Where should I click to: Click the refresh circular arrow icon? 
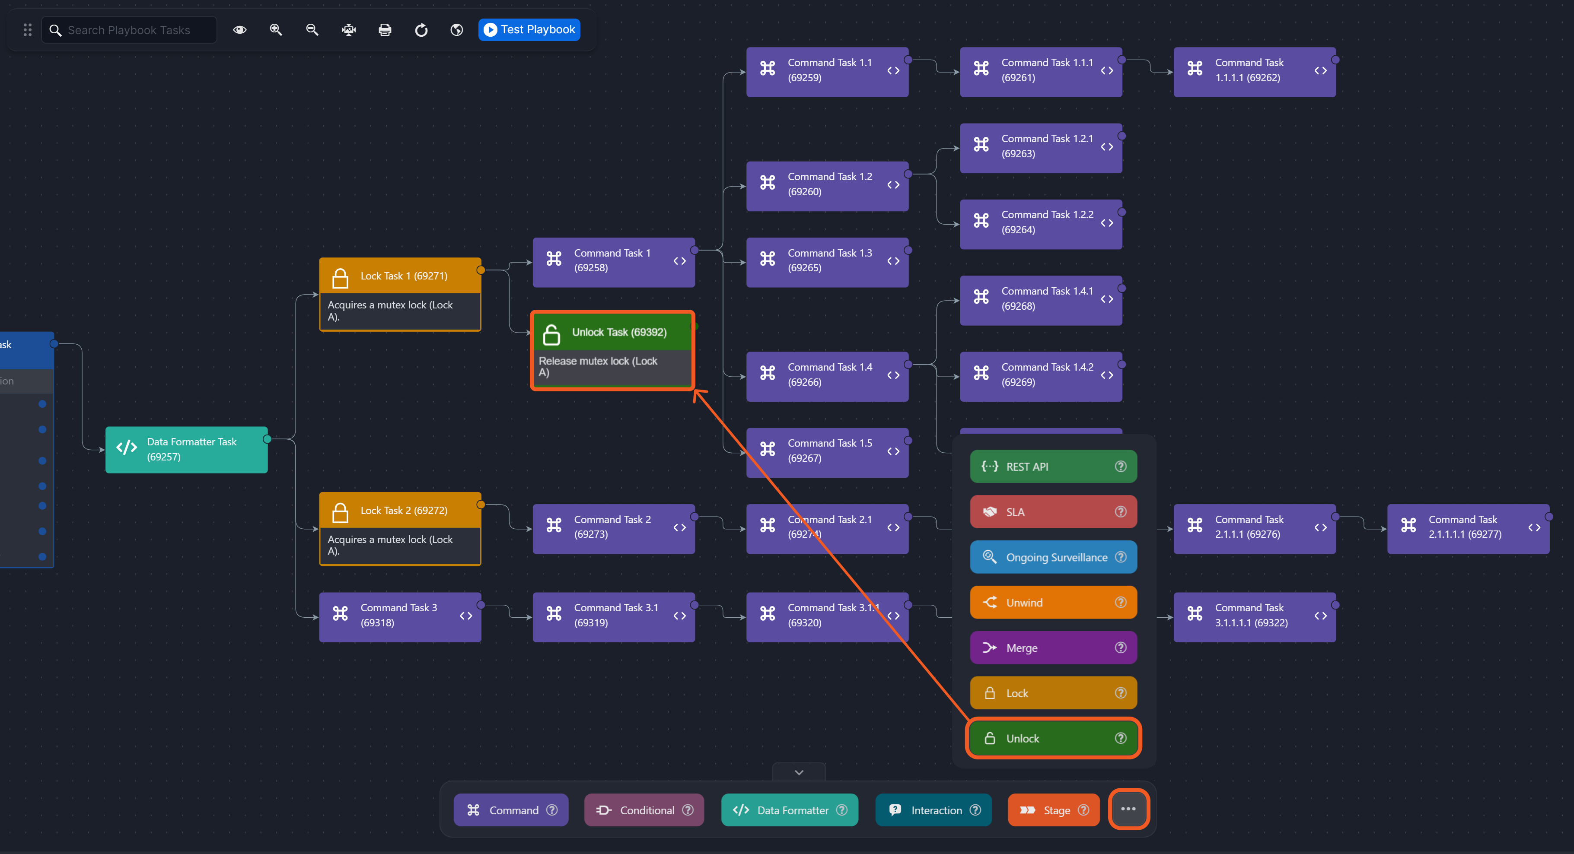pos(421,29)
